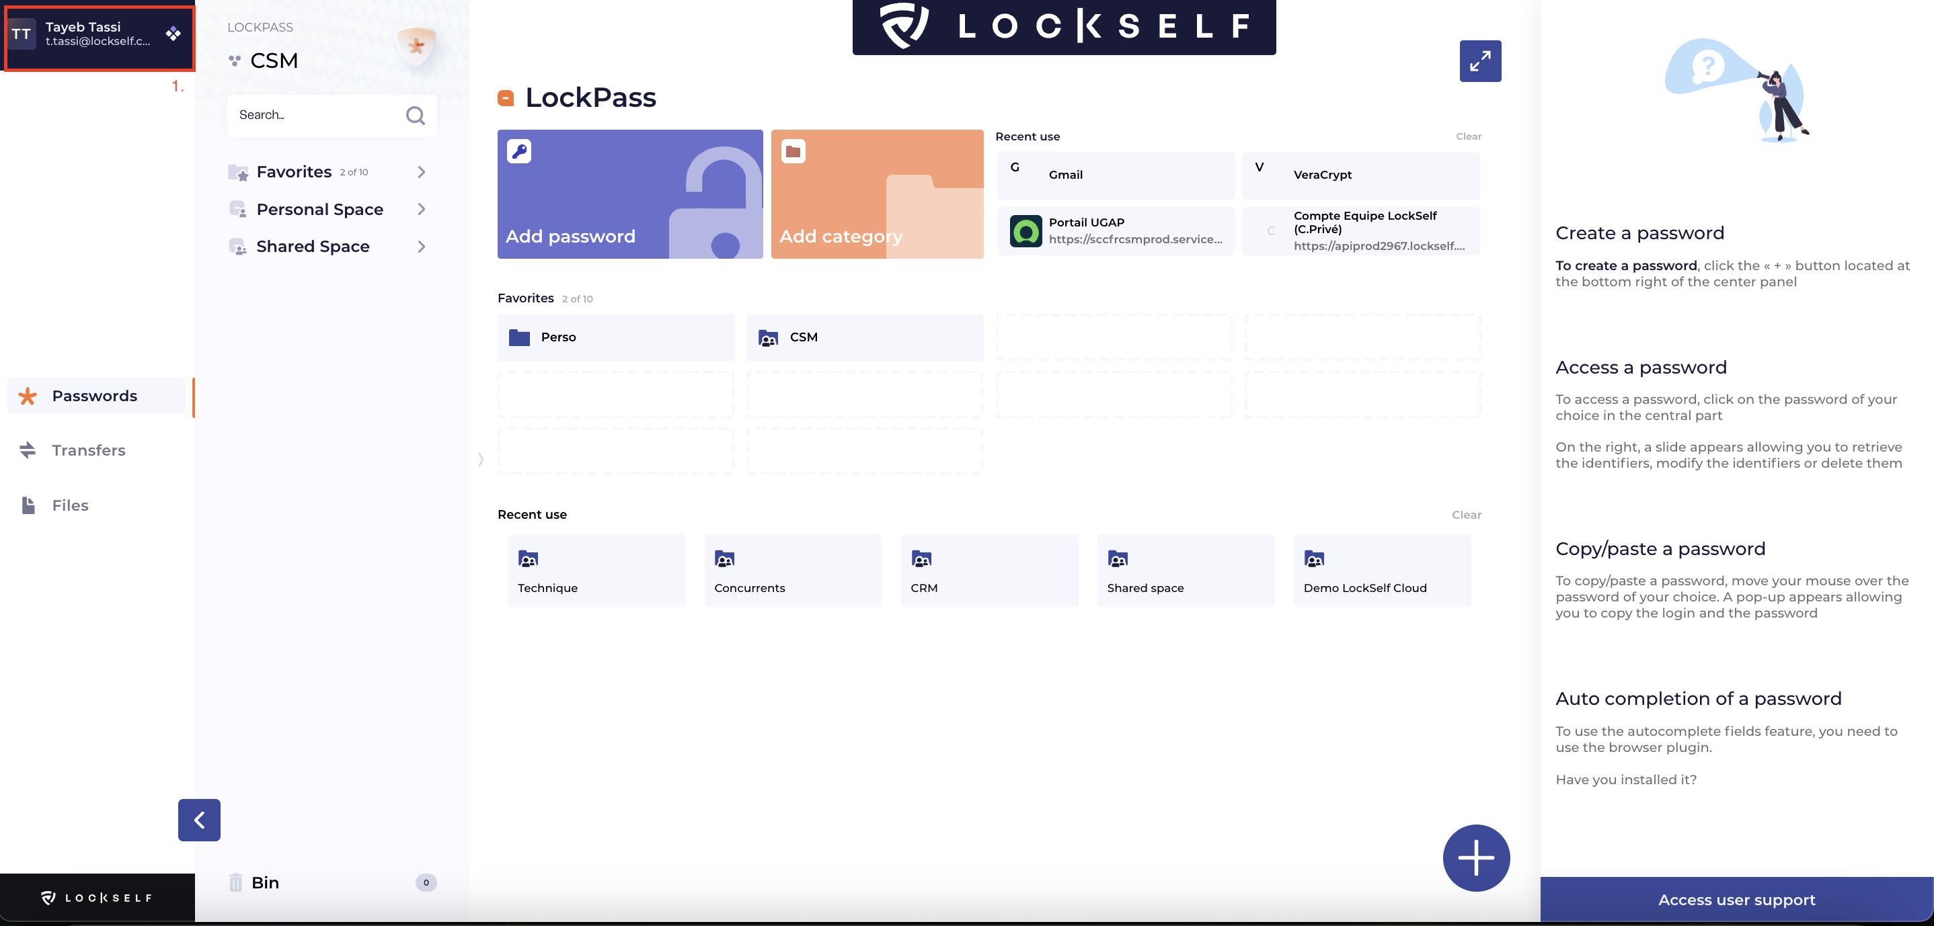Collapse the sidebar with the left arrow button
The image size is (1934, 926).
[x=199, y=819]
